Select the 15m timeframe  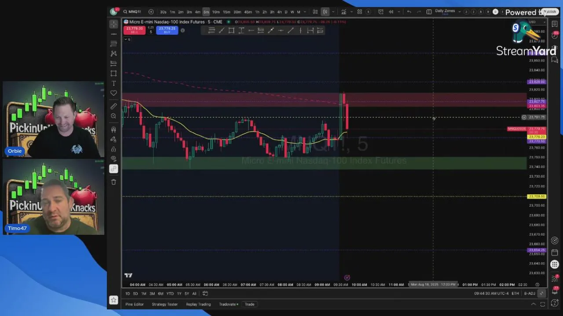[x=227, y=12]
